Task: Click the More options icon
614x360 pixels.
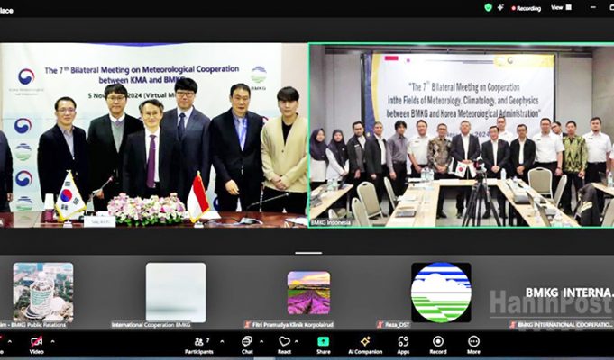Action: (x=473, y=343)
